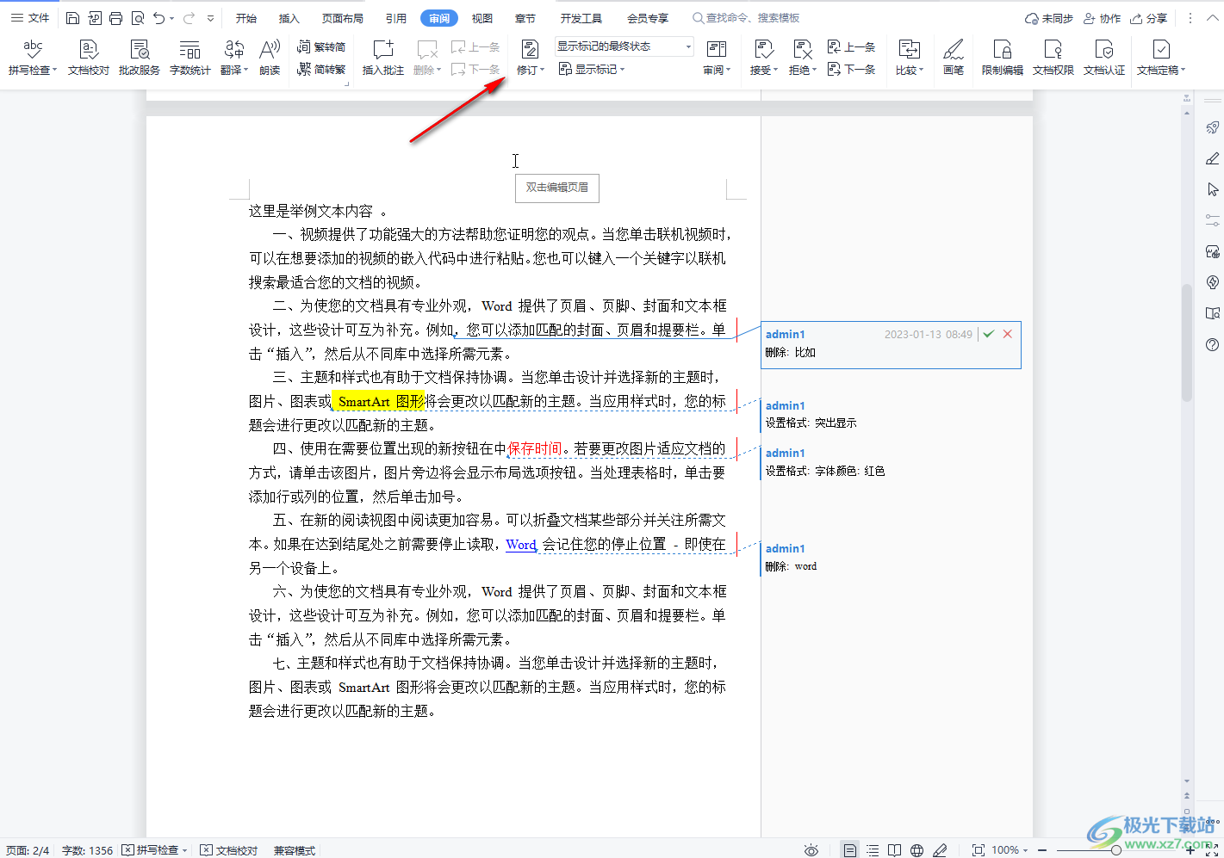Click the zoom slider handle in status bar

pos(1116,850)
